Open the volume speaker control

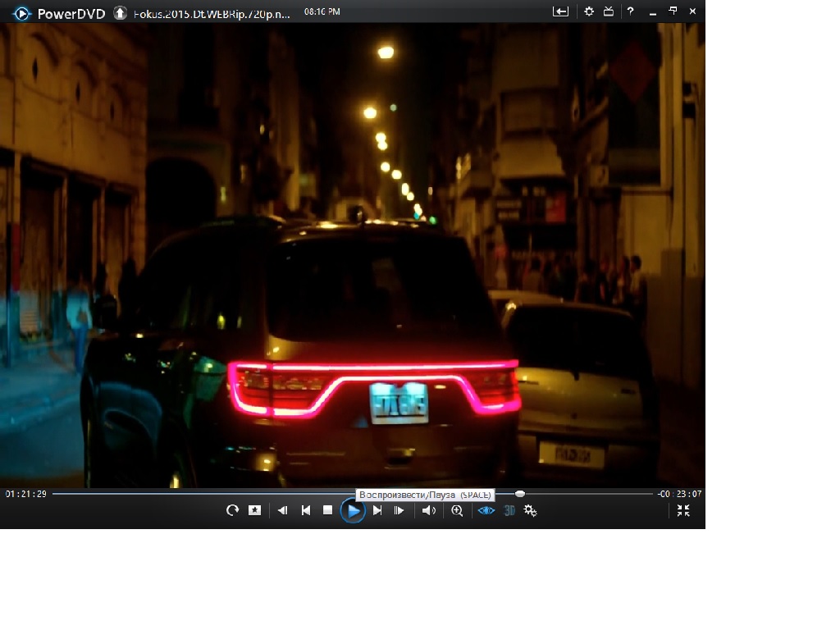[428, 510]
